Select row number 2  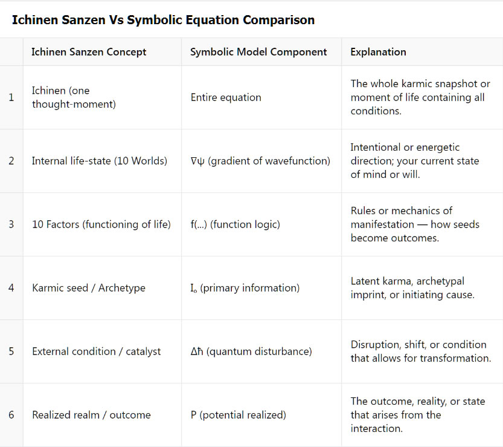click(x=11, y=161)
